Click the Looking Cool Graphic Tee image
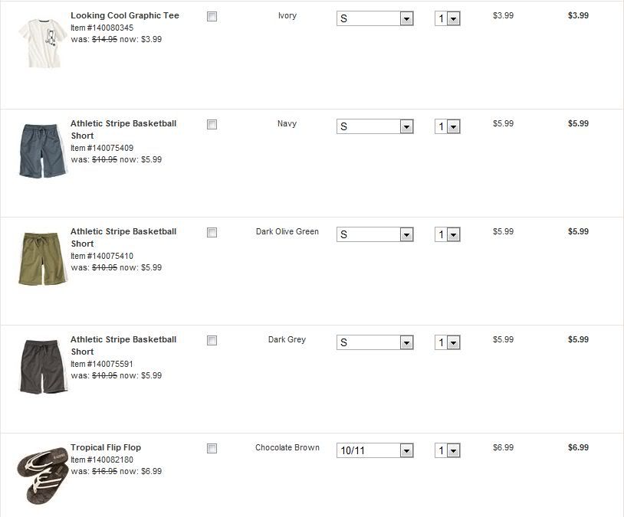 pos(40,41)
